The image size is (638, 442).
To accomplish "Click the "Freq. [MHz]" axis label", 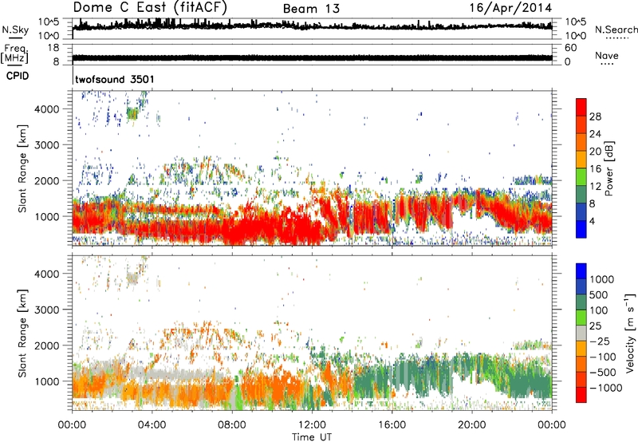I will click(x=15, y=53).
